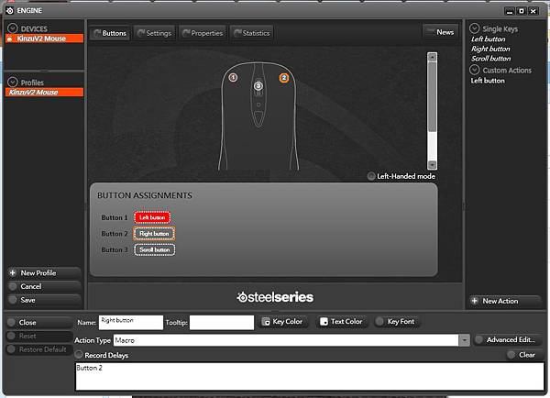Image resolution: width=550 pixels, height=398 pixels.
Task: Select the Button 3 Scroll button assignment
Action: coord(154,249)
